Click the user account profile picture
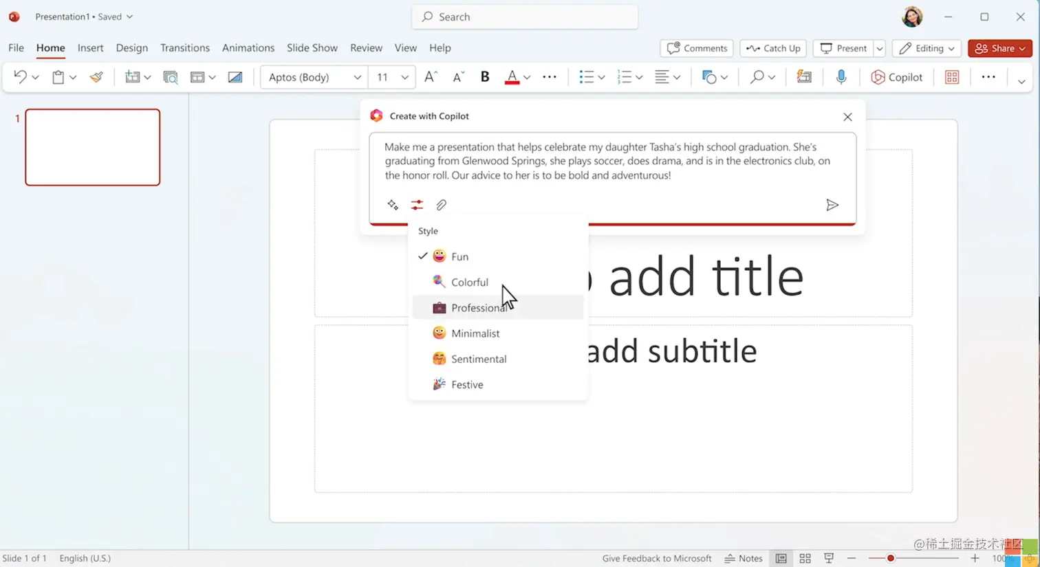Image resolution: width=1040 pixels, height=567 pixels. tap(912, 16)
